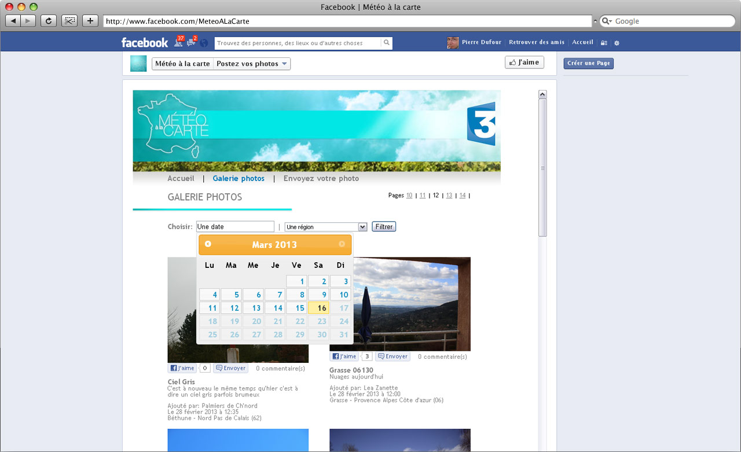Click 0 commentaire(s) under Ciel Gris
This screenshot has height=452, width=741.
(280, 368)
